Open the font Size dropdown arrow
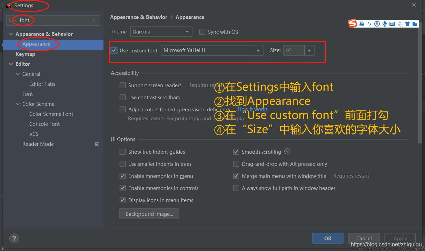This screenshot has height=251, width=425. 309,50
